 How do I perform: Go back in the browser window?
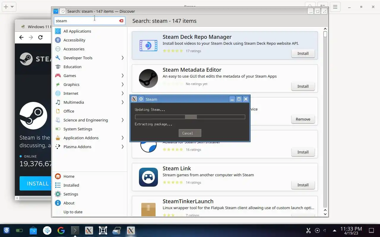[x=21, y=37]
